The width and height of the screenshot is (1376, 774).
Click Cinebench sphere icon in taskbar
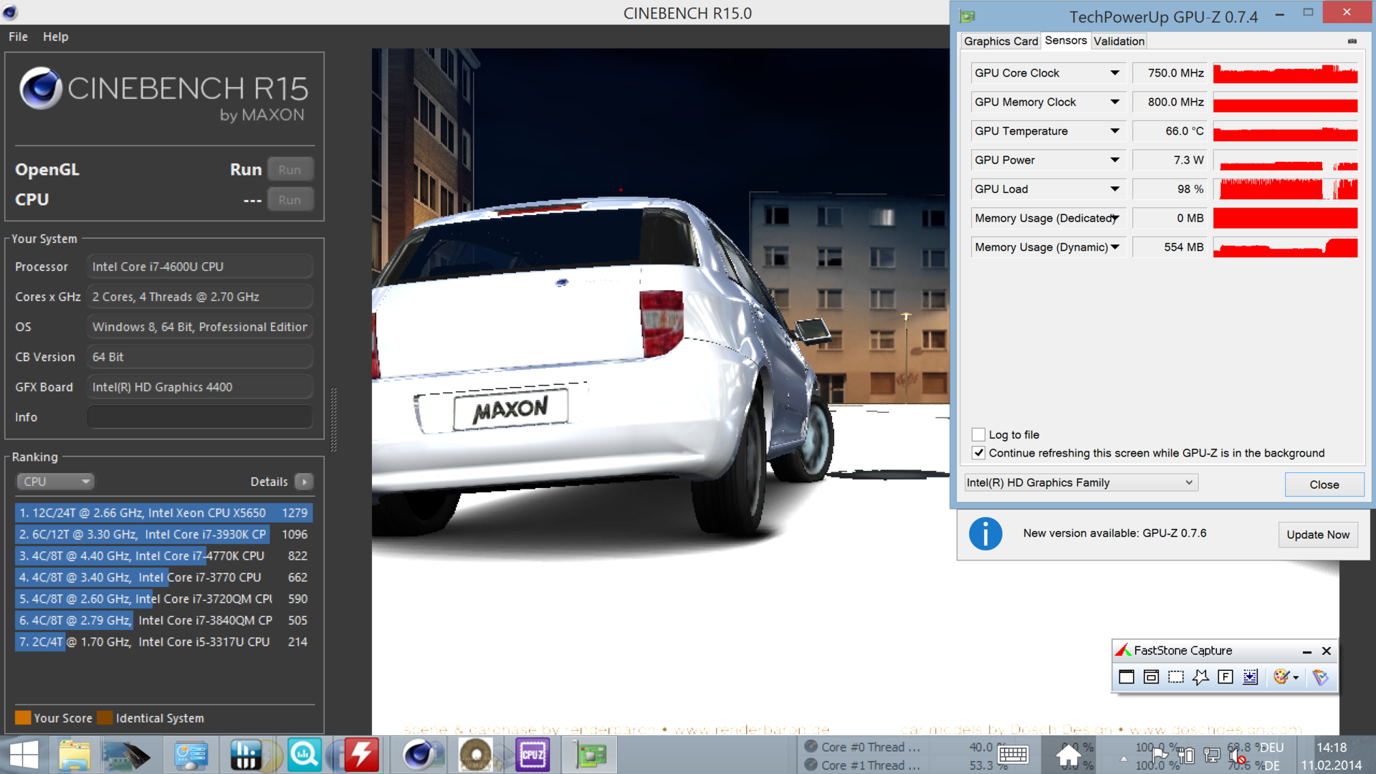click(419, 755)
